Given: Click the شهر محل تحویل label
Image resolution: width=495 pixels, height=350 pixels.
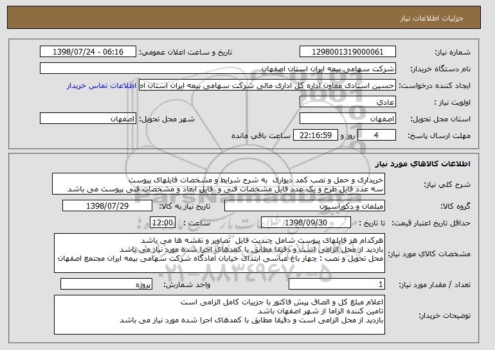Looking at the screenshot, I should click(x=167, y=119).
